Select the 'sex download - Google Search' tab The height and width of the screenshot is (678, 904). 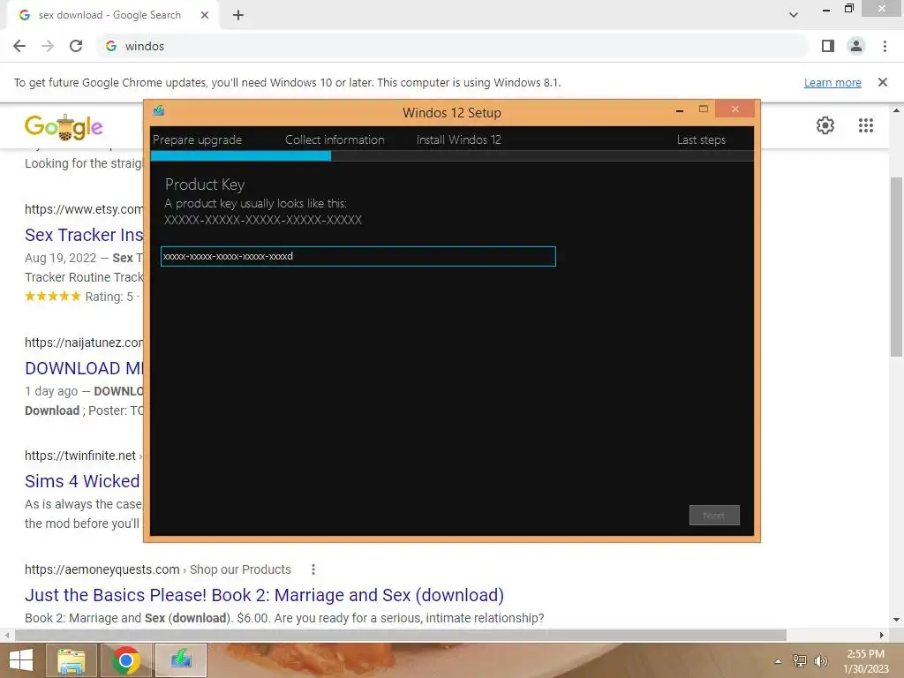coord(109,15)
